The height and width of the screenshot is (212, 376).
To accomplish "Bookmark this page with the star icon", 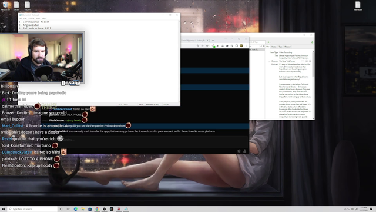I will pyautogui.click(x=207, y=46).
